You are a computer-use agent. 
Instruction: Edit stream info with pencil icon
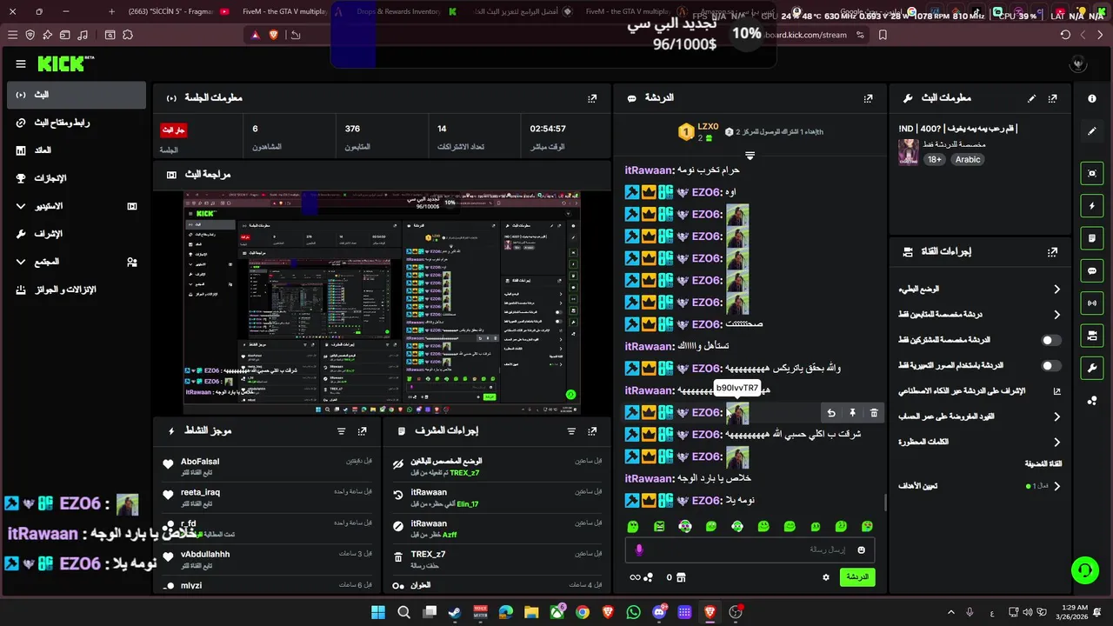1032,98
